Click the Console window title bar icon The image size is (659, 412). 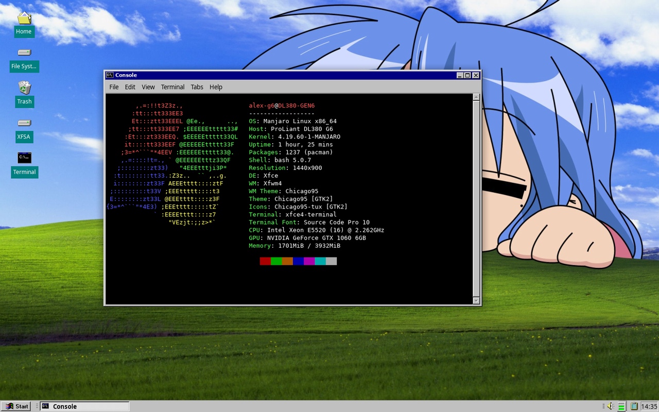pos(110,75)
